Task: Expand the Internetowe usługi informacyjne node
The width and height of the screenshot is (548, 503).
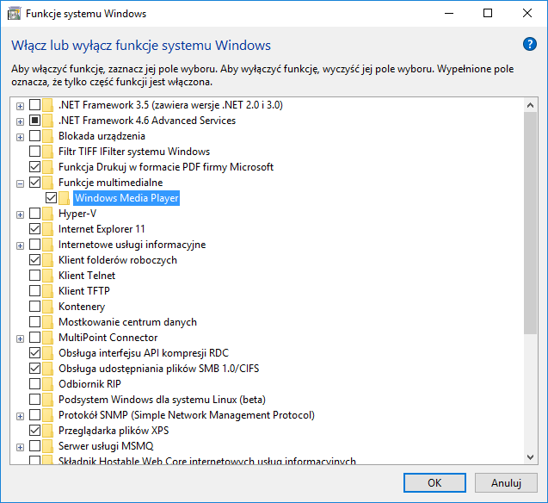Action: (21, 245)
